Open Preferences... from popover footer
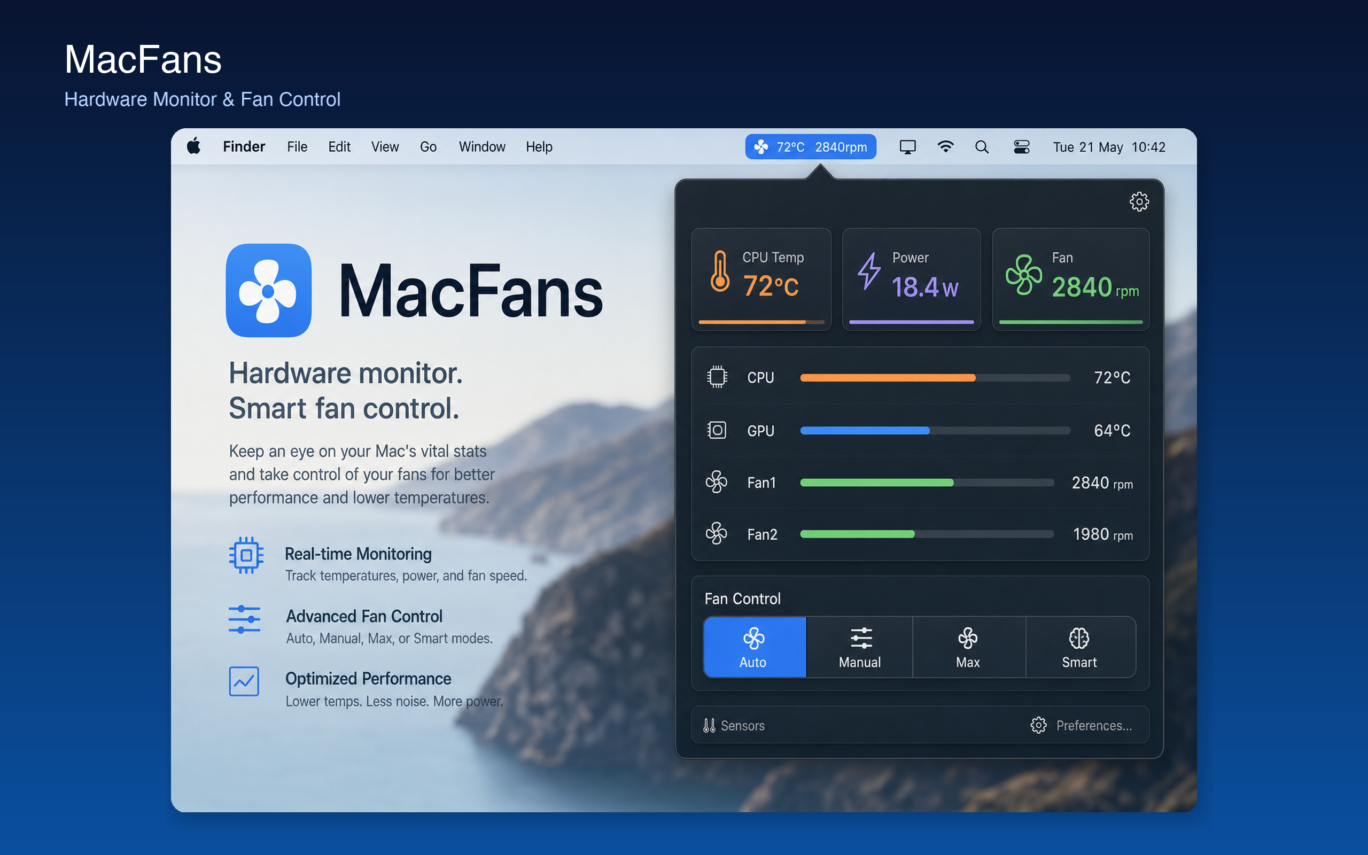 pyautogui.click(x=1081, y=726)
